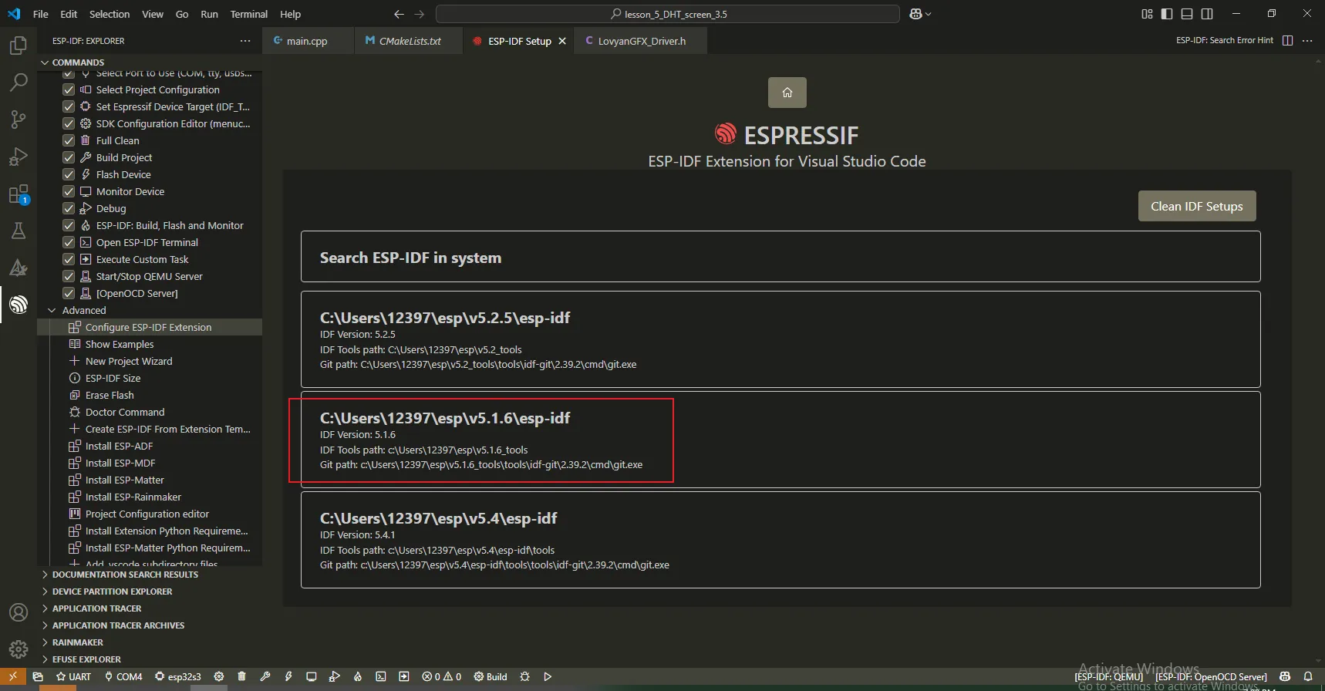Open the File menu
Viewport: 1325px width, 691px height.
[x=41, y=14]
